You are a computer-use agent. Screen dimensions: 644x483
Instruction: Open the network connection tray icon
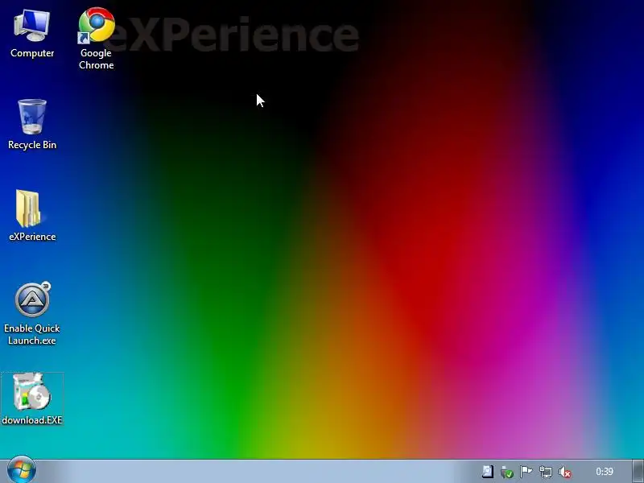pyautogui.click(x=546, y=473)
